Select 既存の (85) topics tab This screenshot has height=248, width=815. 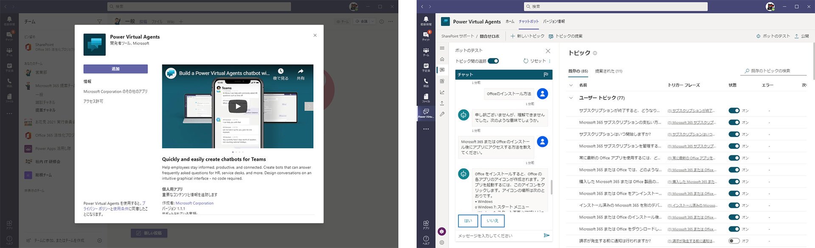578,71
